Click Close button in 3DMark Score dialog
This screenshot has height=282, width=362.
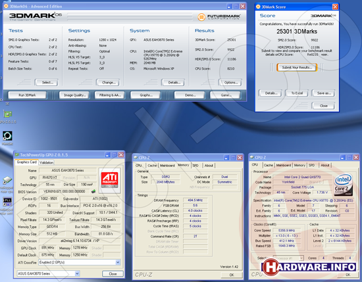pos(323,106)
